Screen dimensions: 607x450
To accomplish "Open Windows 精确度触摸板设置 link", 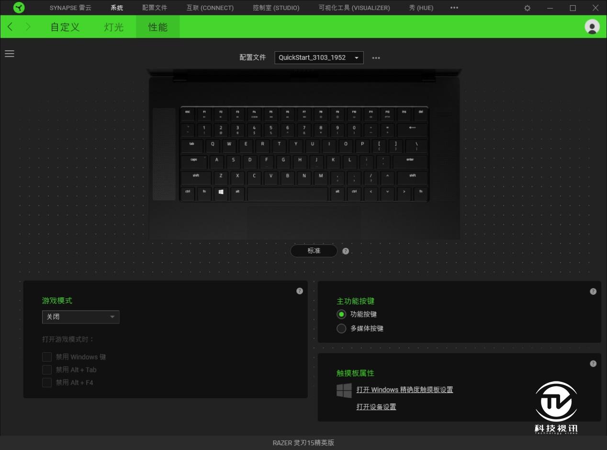I will tap(405, 390).
